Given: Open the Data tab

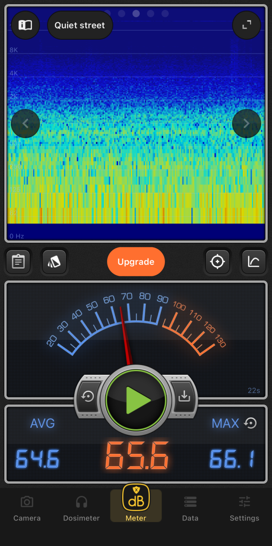Looking at the screenshot, I should point(190,508).
